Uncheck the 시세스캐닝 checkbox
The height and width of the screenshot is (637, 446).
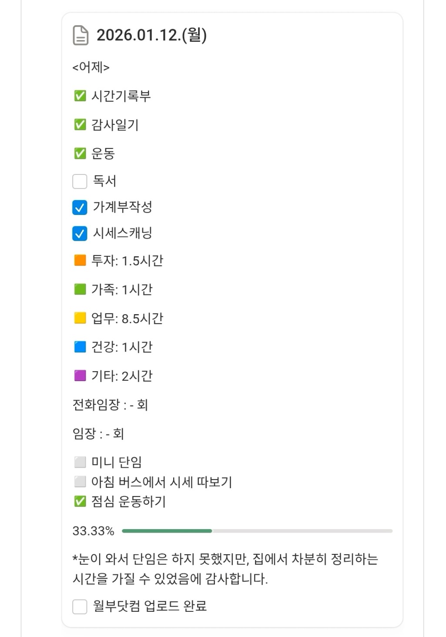[x=80, y=234]
